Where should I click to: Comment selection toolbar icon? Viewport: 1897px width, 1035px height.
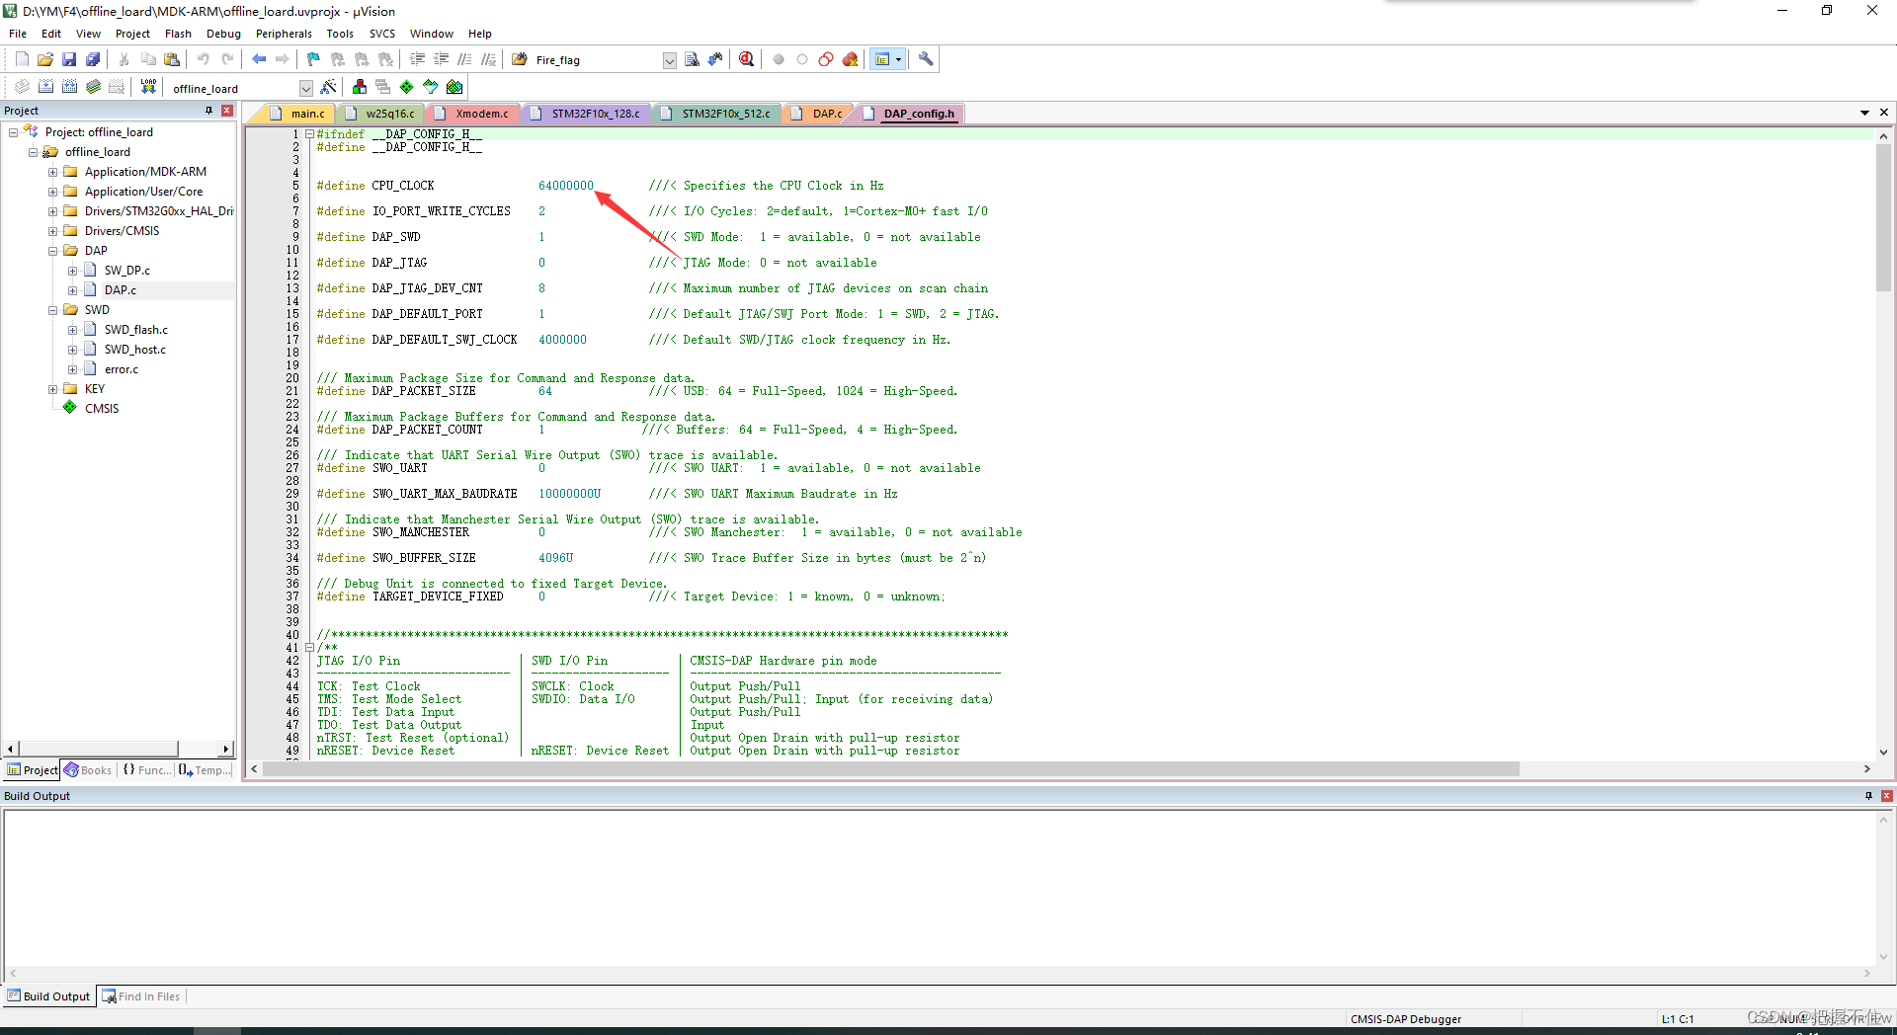[464, 59]
